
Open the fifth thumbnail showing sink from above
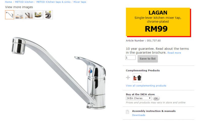tap(48, 15)
